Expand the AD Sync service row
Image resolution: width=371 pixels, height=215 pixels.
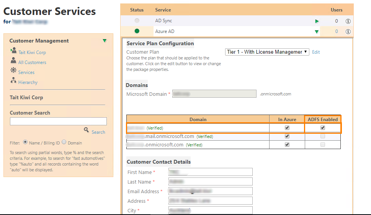317,21
